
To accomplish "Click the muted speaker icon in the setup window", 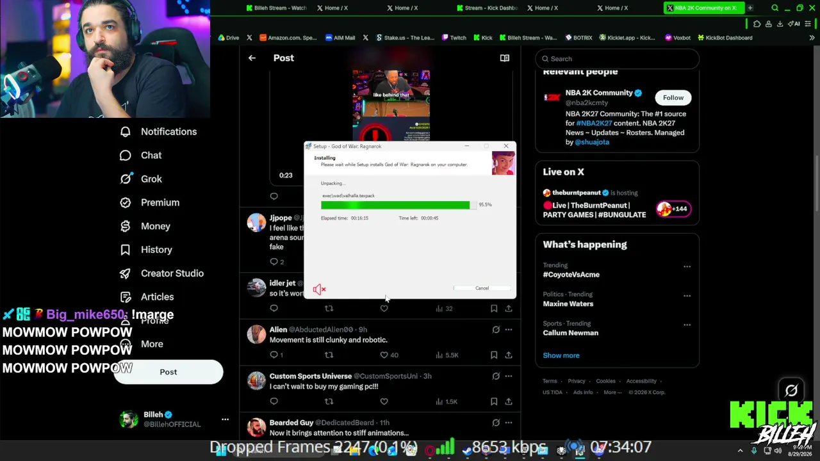I will click(x=319, y=289).
